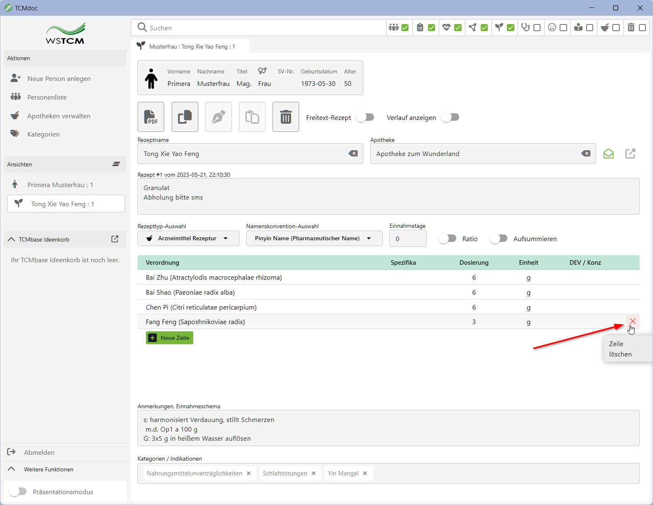The height and width of the screenshot is (505, 653).
Task: Open the Namenskonvention-Auswahl dropdown
Action: [x=314, y=239]
